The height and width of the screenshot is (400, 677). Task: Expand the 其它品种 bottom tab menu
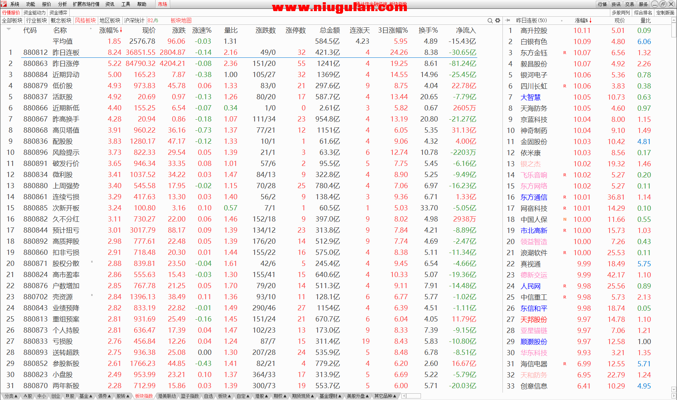point(385,396)
